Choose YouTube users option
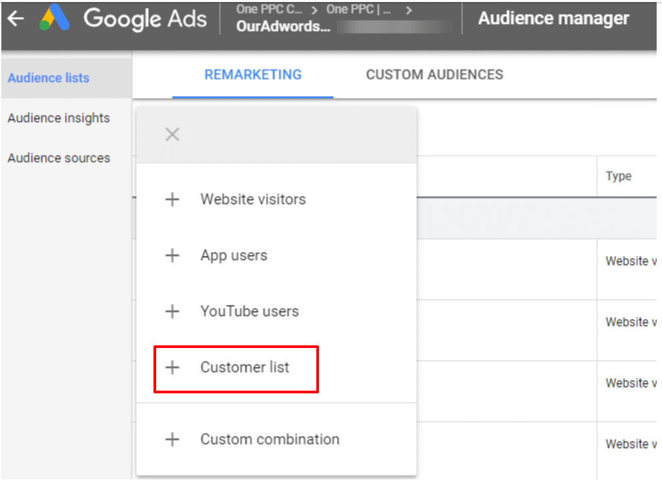This screenshot has height=488, width=662. [250, 311]
